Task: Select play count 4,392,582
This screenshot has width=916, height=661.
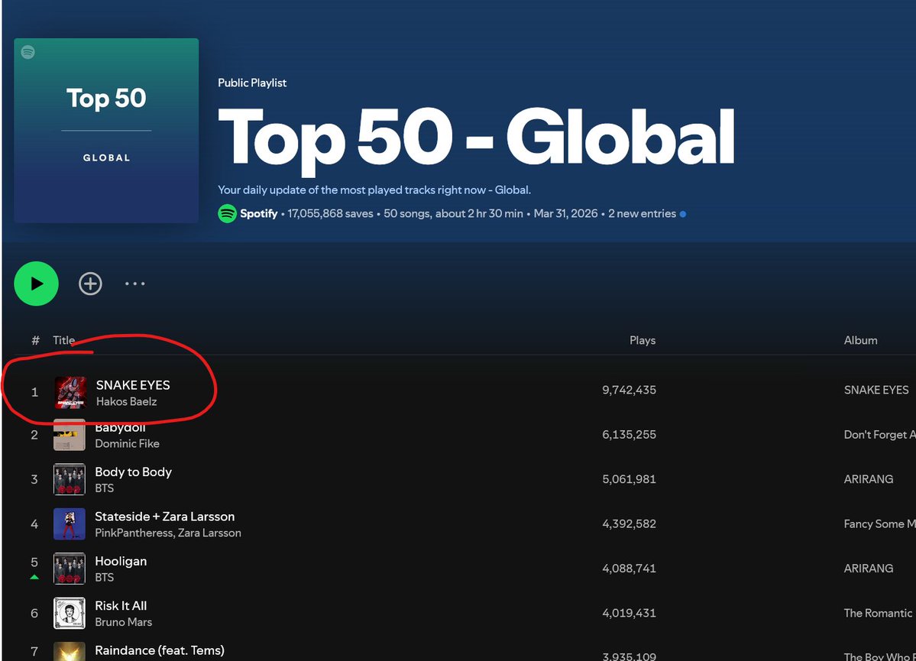Action: tap(630, 523)
